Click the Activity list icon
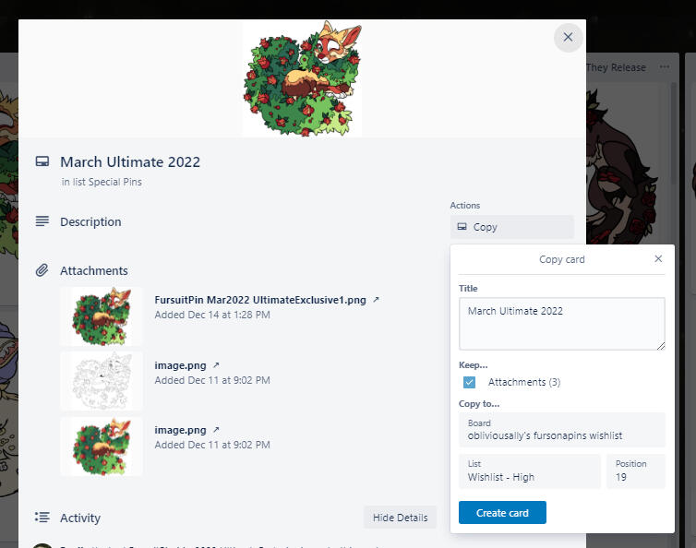This screenshot has height=548, width=696. click(x=42, y=518)
